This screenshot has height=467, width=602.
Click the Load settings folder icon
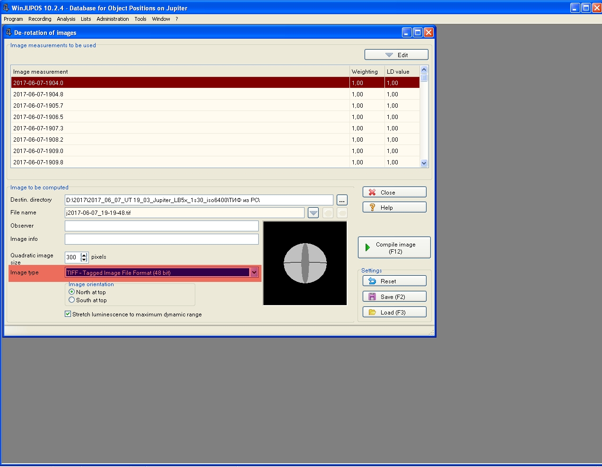[x=372, y=312]
